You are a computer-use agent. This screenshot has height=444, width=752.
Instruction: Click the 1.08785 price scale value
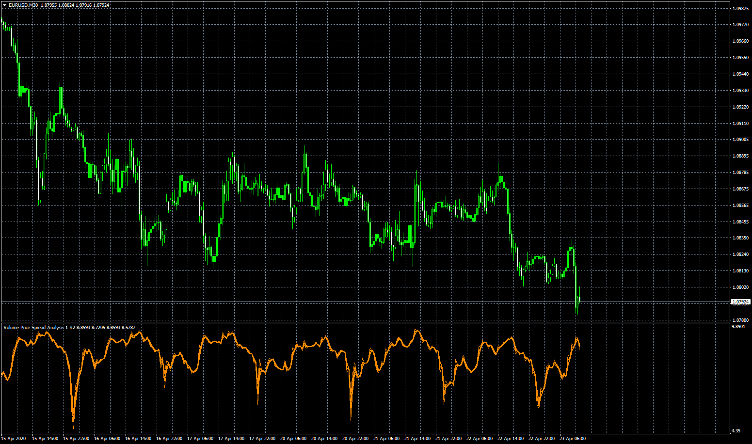click(x=742, y=173)
